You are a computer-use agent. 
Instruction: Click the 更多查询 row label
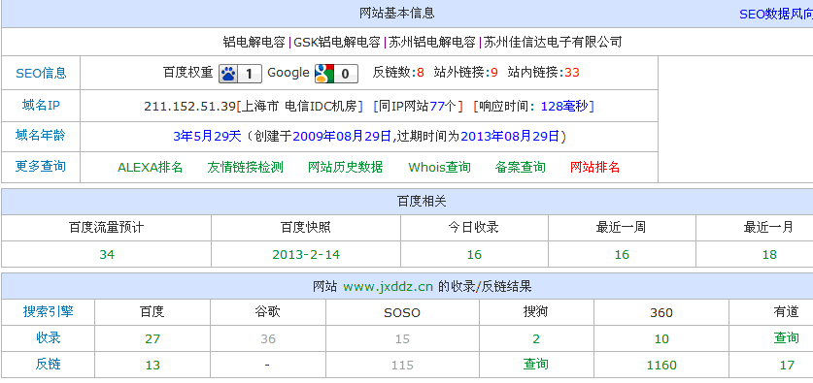[x=41, y=167]
